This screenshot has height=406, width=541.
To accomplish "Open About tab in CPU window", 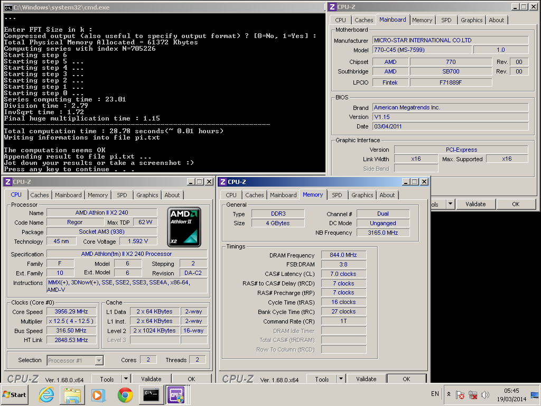I will (x=172, y=195).
